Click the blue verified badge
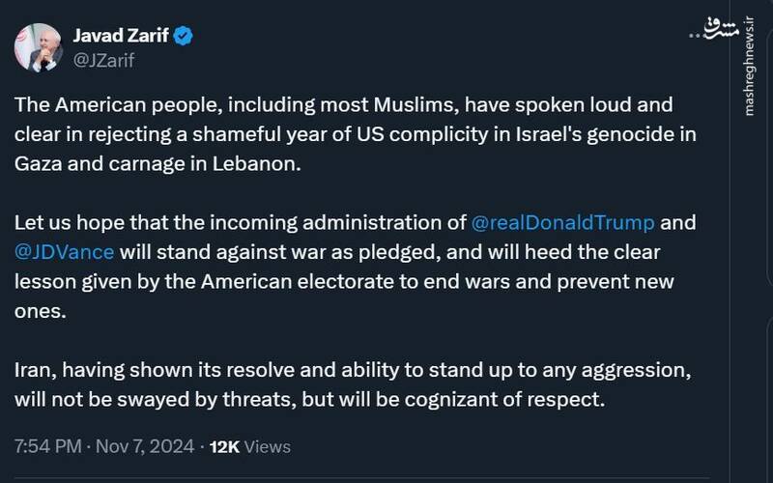Viewport: 773px width, 483px height. (184, 37)
